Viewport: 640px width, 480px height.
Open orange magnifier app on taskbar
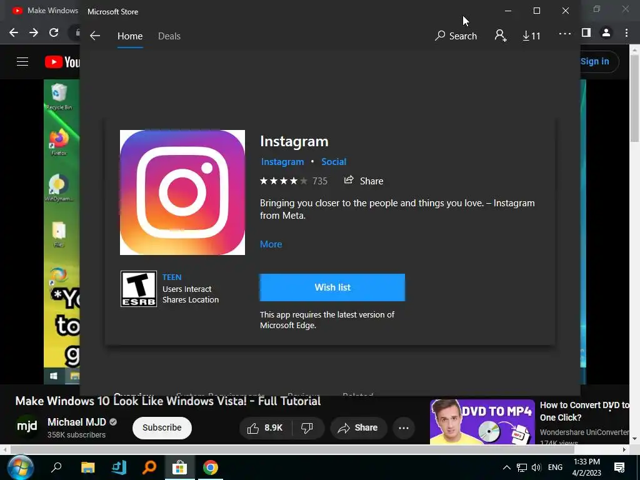[x=149, y=467]
